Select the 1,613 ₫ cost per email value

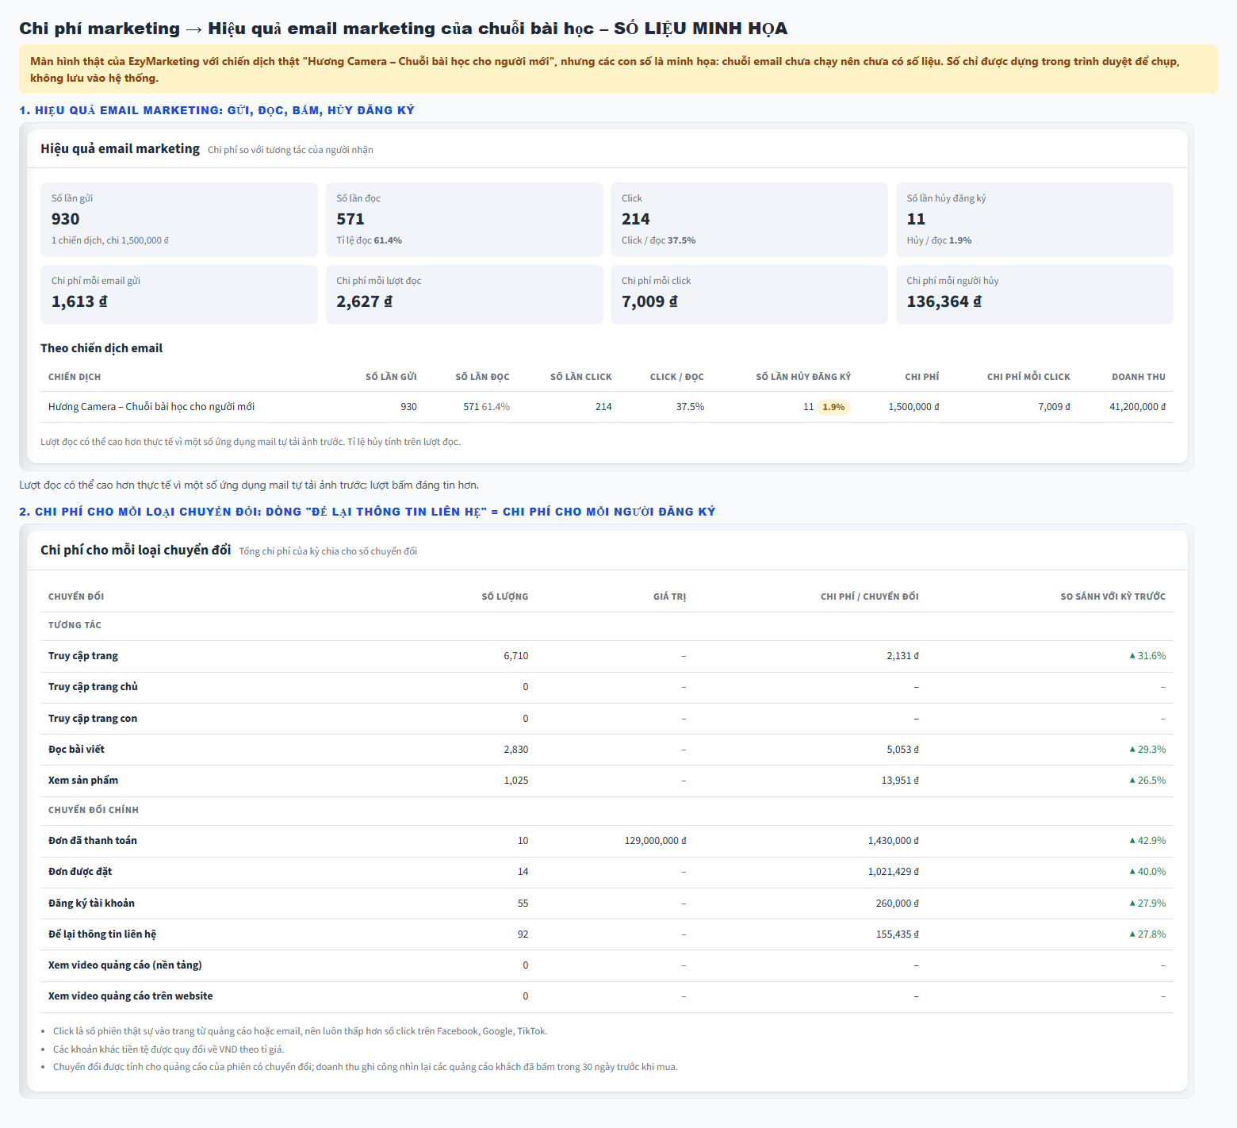click(x=79, y=301)
